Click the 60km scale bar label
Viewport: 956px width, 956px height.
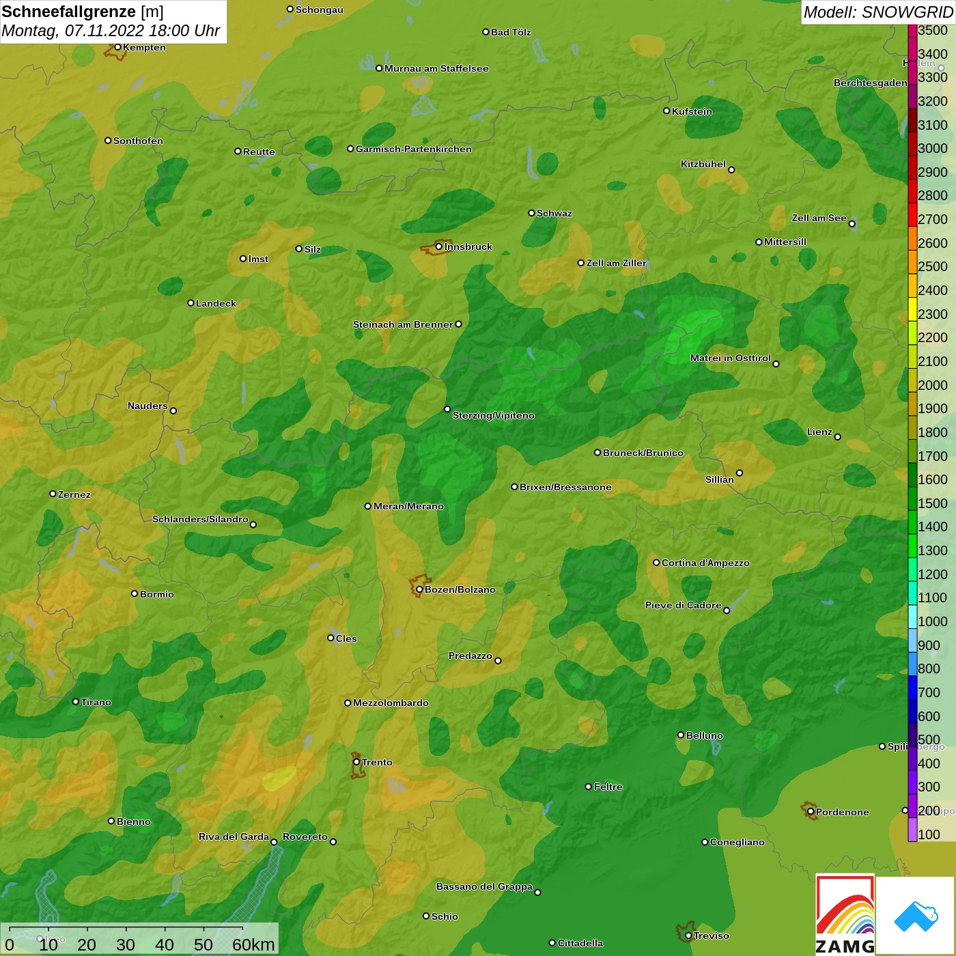coord(253,944)
